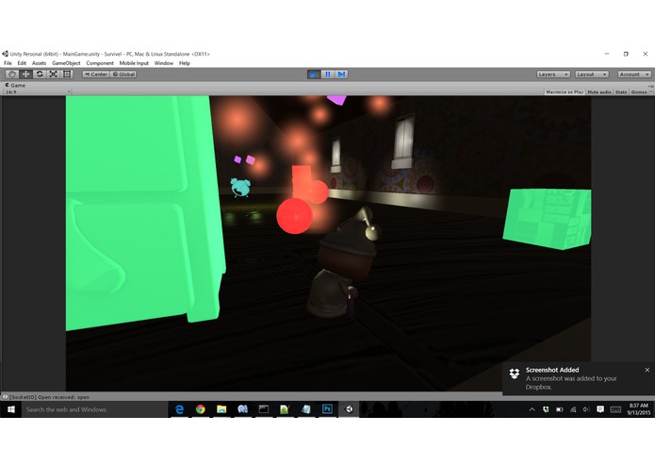Click the blue alarm clock in game view
This screenshot has width=655, height=466.
240,187
